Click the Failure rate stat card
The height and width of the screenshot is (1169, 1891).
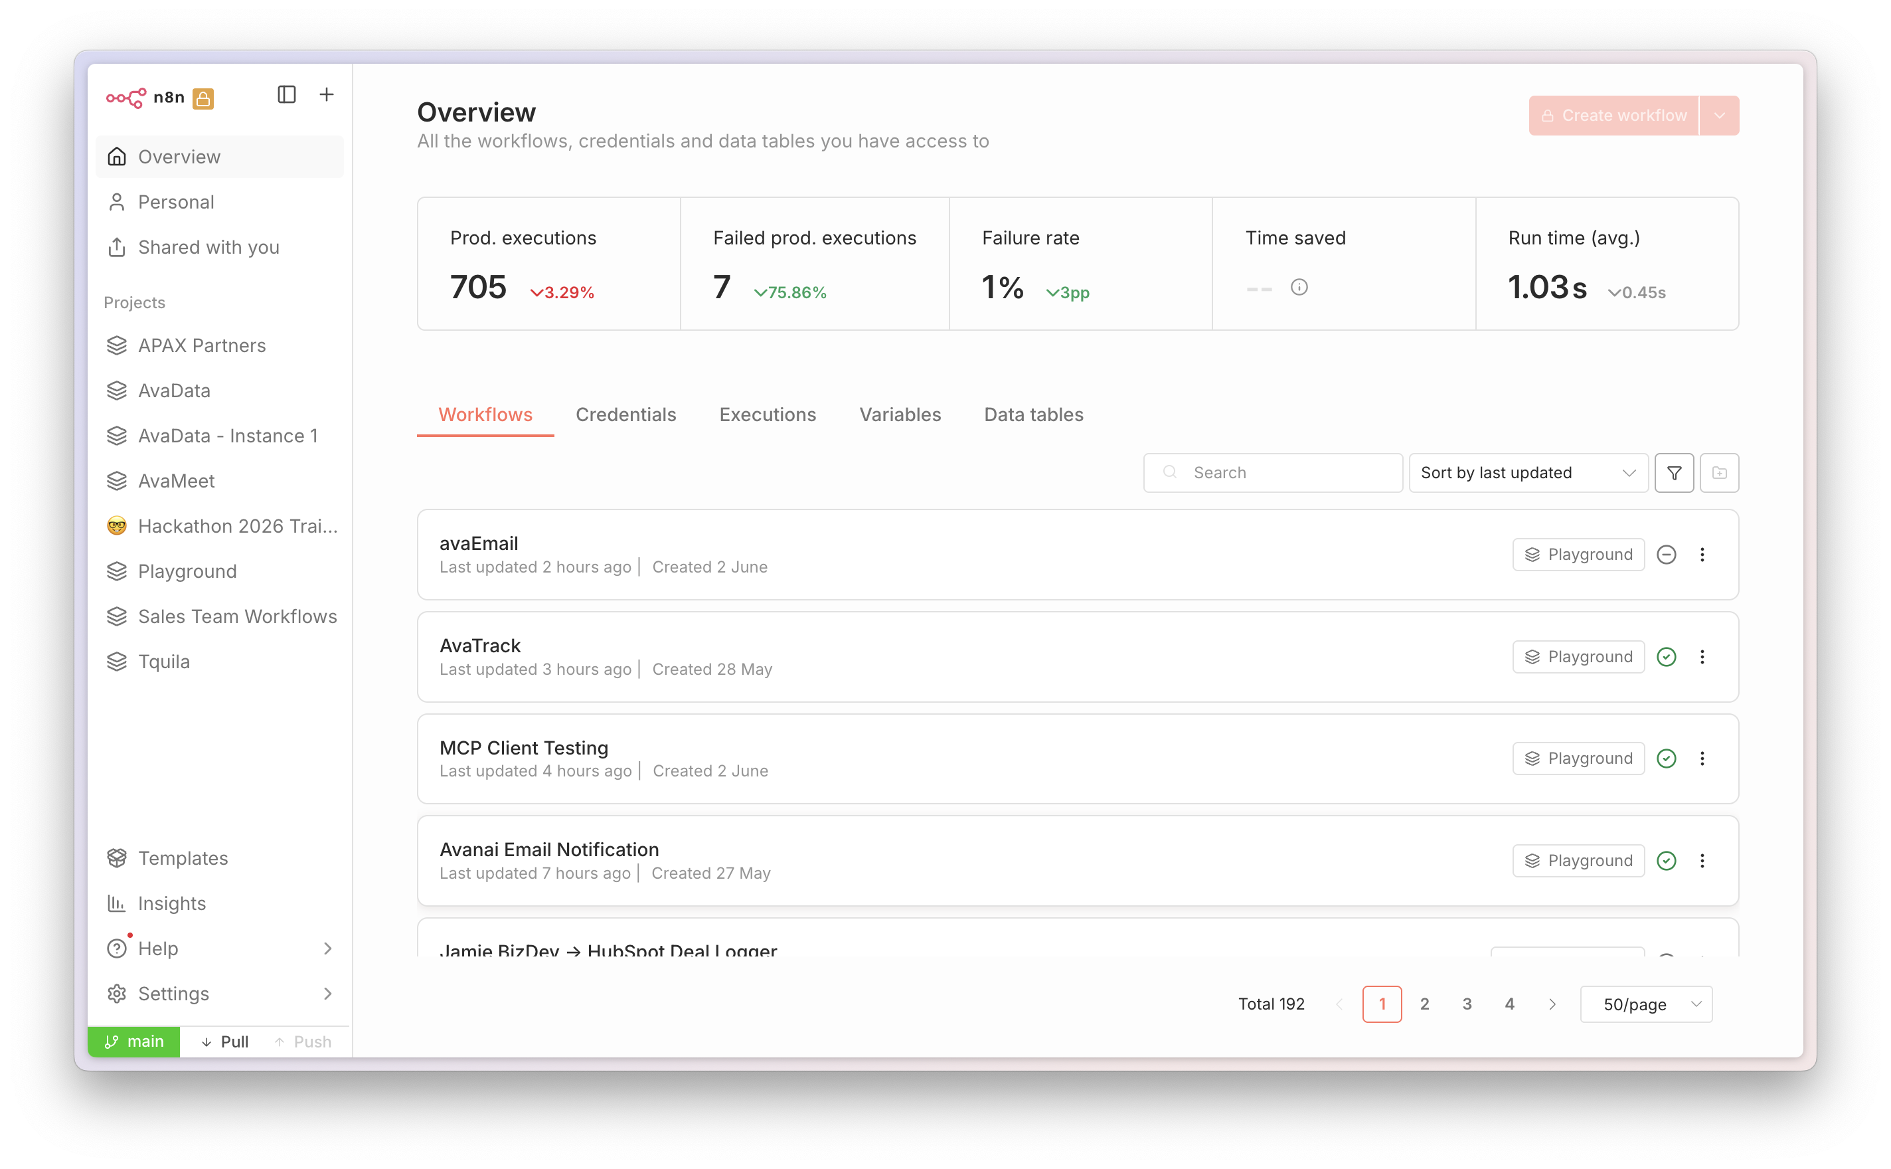click(x=1080, y=264)
